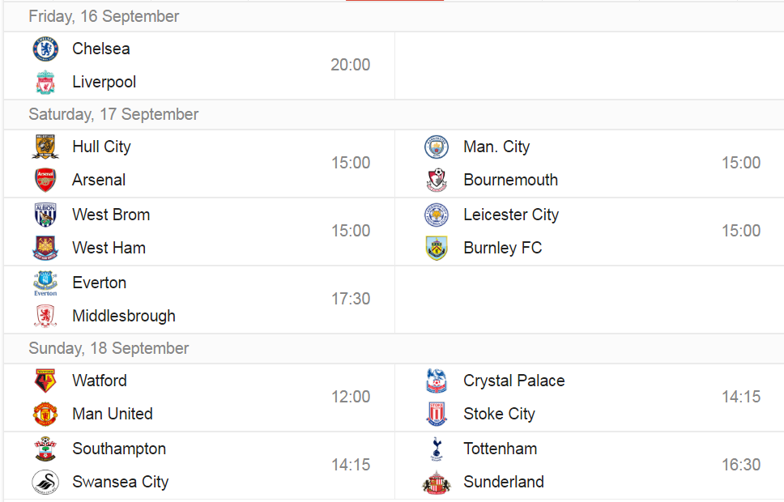Click the Bournemouth club crest
Viewport: 784px width, 502px height.
click(437, 180)
